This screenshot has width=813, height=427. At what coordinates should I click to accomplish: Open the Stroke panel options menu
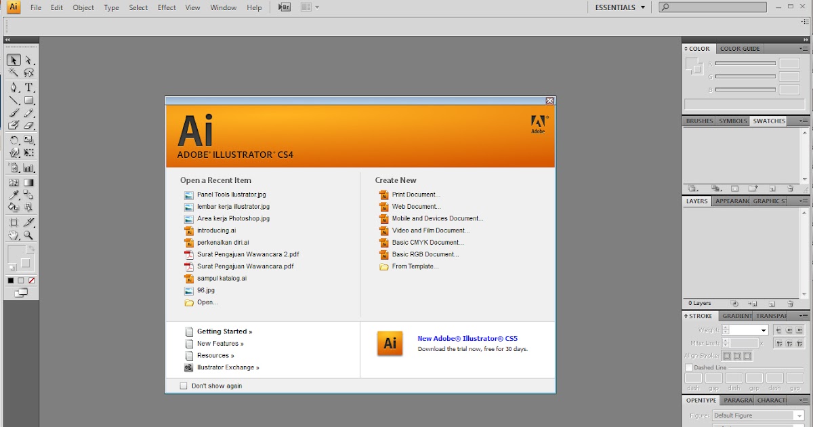(x=805, y=316)
